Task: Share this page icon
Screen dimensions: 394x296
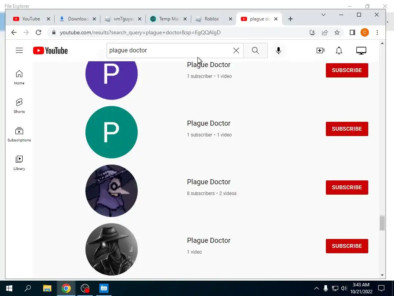Action: coord(325,32)
